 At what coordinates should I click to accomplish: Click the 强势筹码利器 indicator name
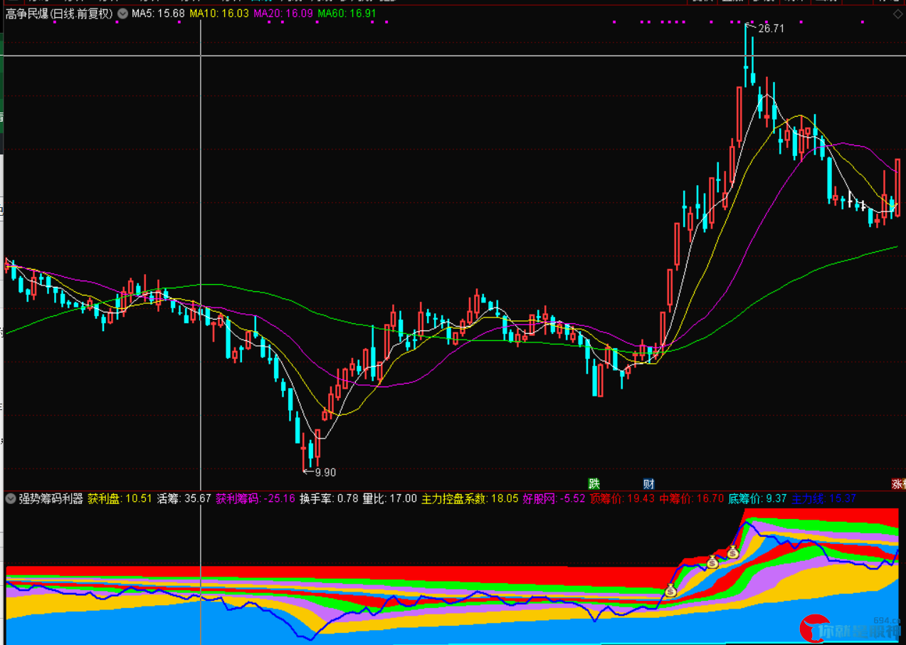51,498
